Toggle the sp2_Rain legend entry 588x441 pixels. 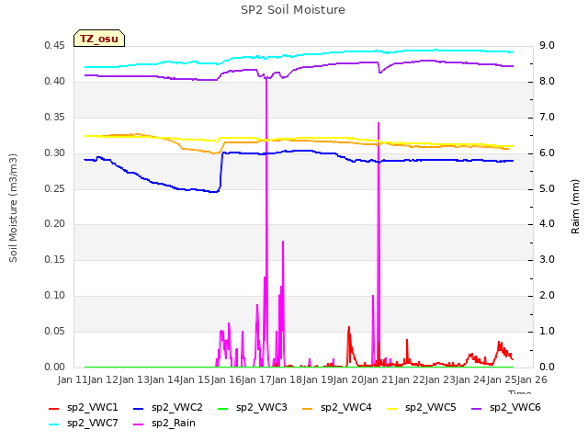coord(164,424)
